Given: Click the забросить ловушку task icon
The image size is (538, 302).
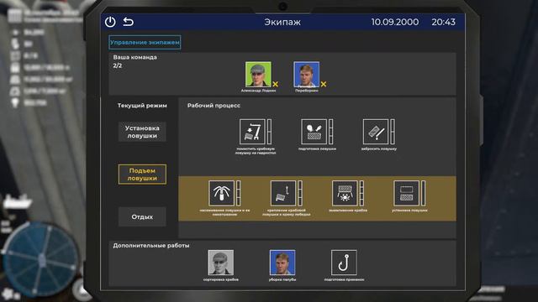Looking at the screenshot, I should pos(376,132).
